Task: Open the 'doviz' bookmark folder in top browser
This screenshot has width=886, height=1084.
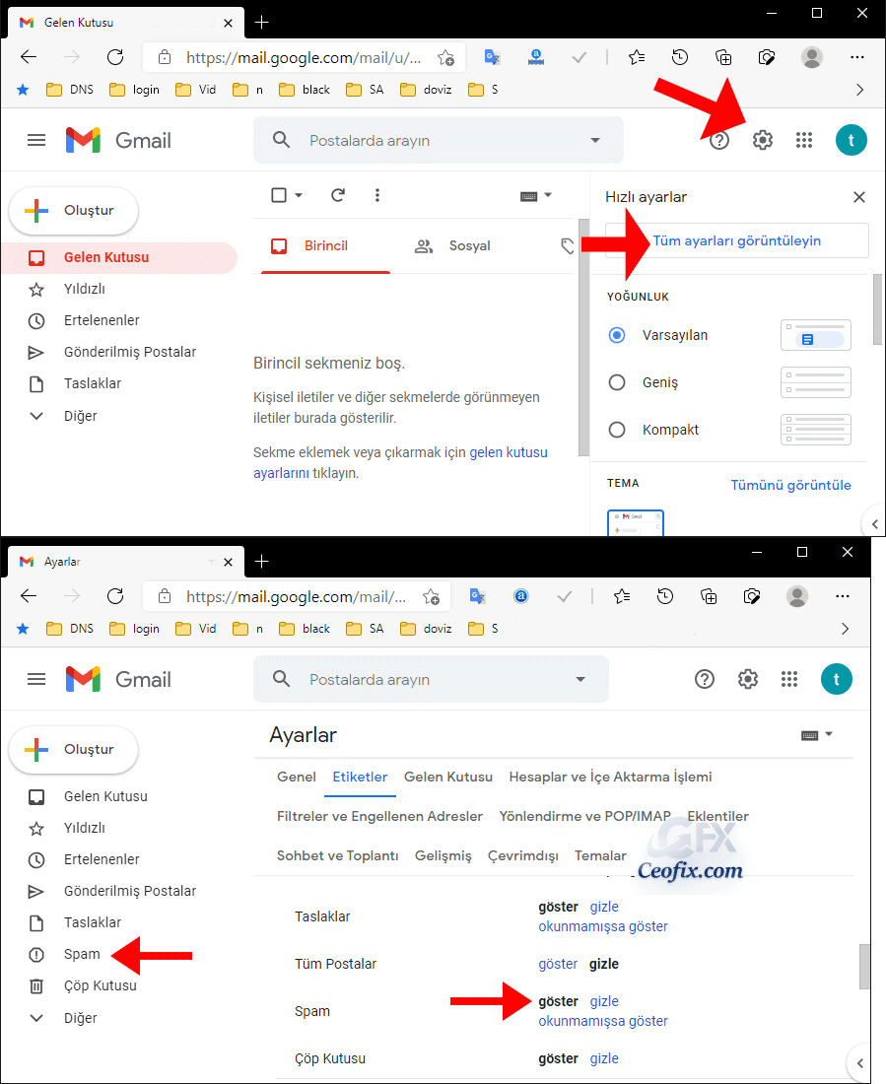Action: coord(426,90)
